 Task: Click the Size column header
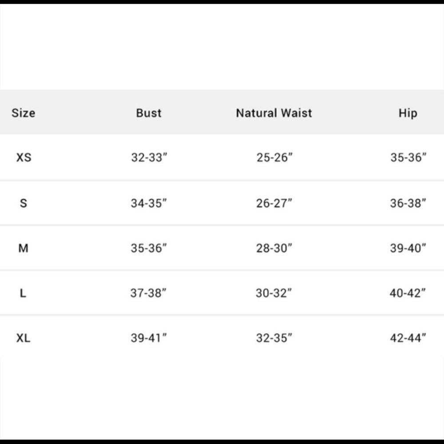(24, 113)
